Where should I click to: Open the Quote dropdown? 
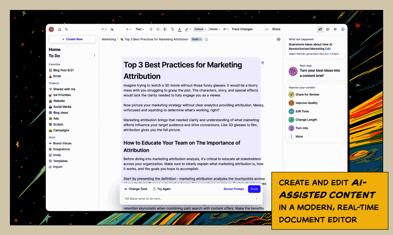(x=215, y=29)
